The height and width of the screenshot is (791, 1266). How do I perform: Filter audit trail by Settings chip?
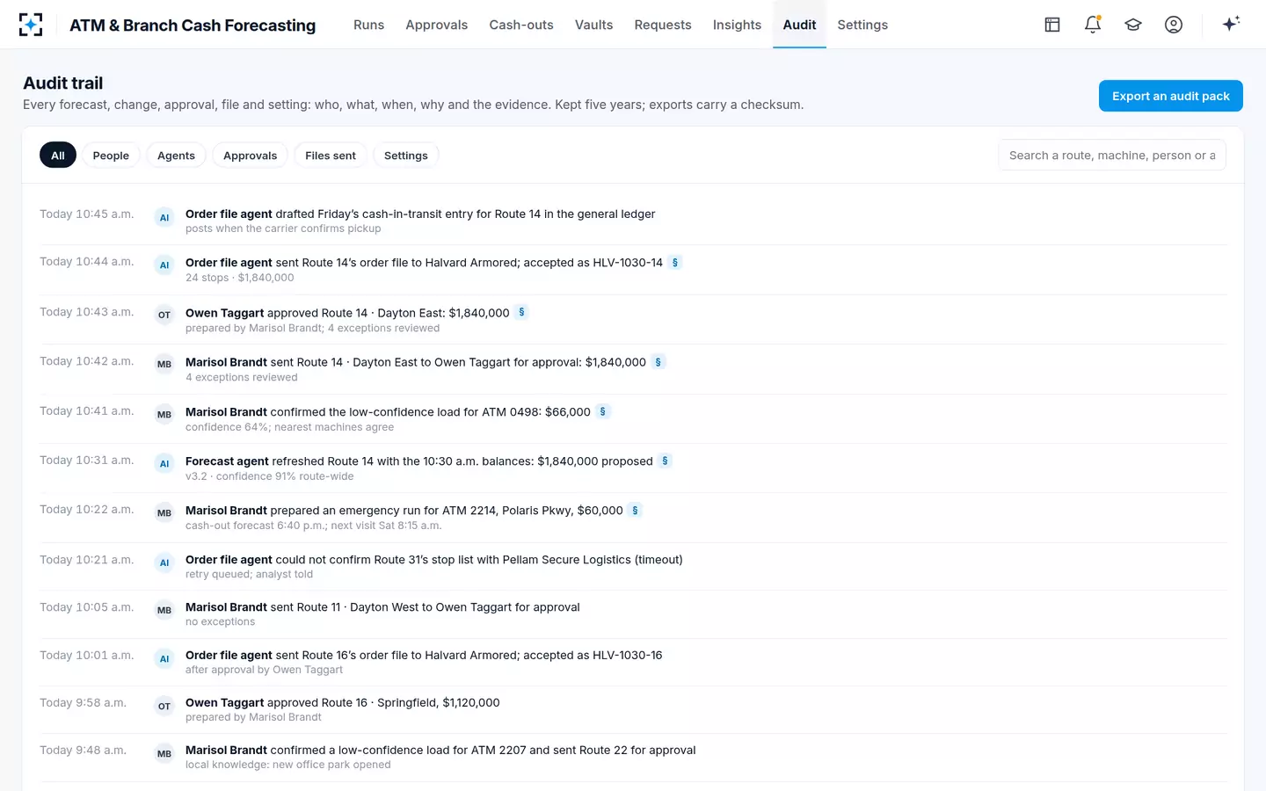point(406,155)
